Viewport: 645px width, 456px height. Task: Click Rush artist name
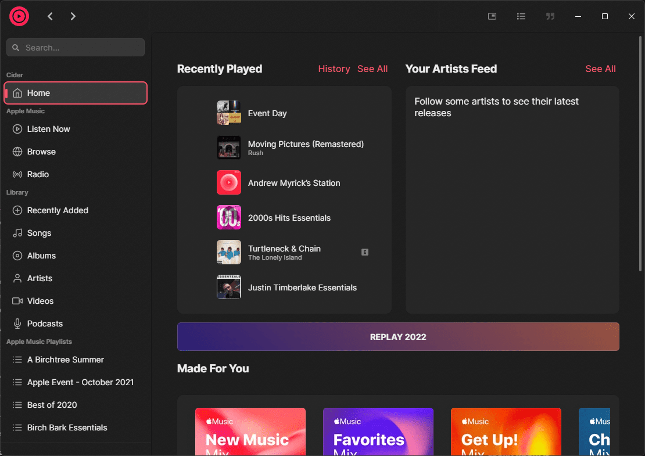point(256,153)
